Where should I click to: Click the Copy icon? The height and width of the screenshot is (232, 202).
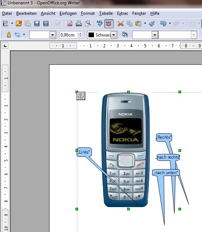(x=129, y=23)
